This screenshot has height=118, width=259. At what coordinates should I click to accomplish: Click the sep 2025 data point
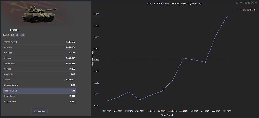[183, 58]
